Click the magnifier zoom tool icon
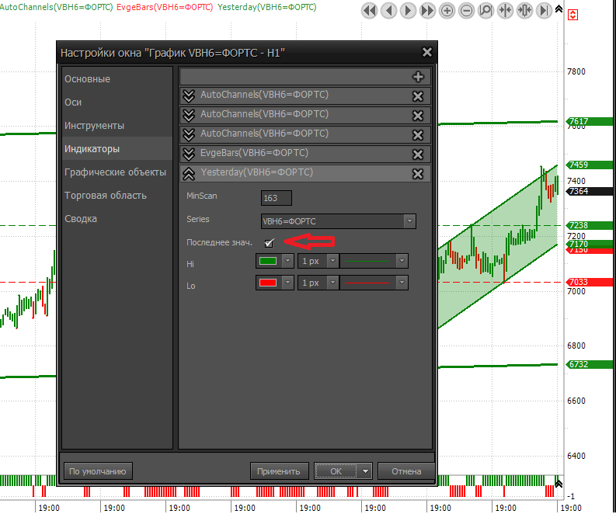This screenshot has height=514, width=616. [x=485, y=11]
